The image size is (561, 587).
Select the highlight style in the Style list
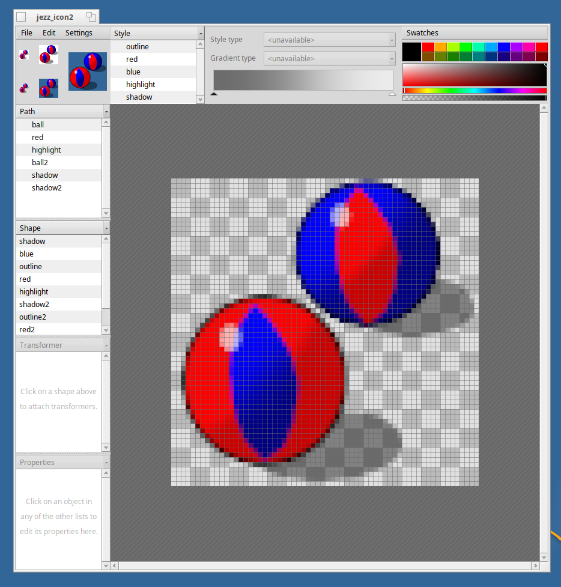[141, 84]
